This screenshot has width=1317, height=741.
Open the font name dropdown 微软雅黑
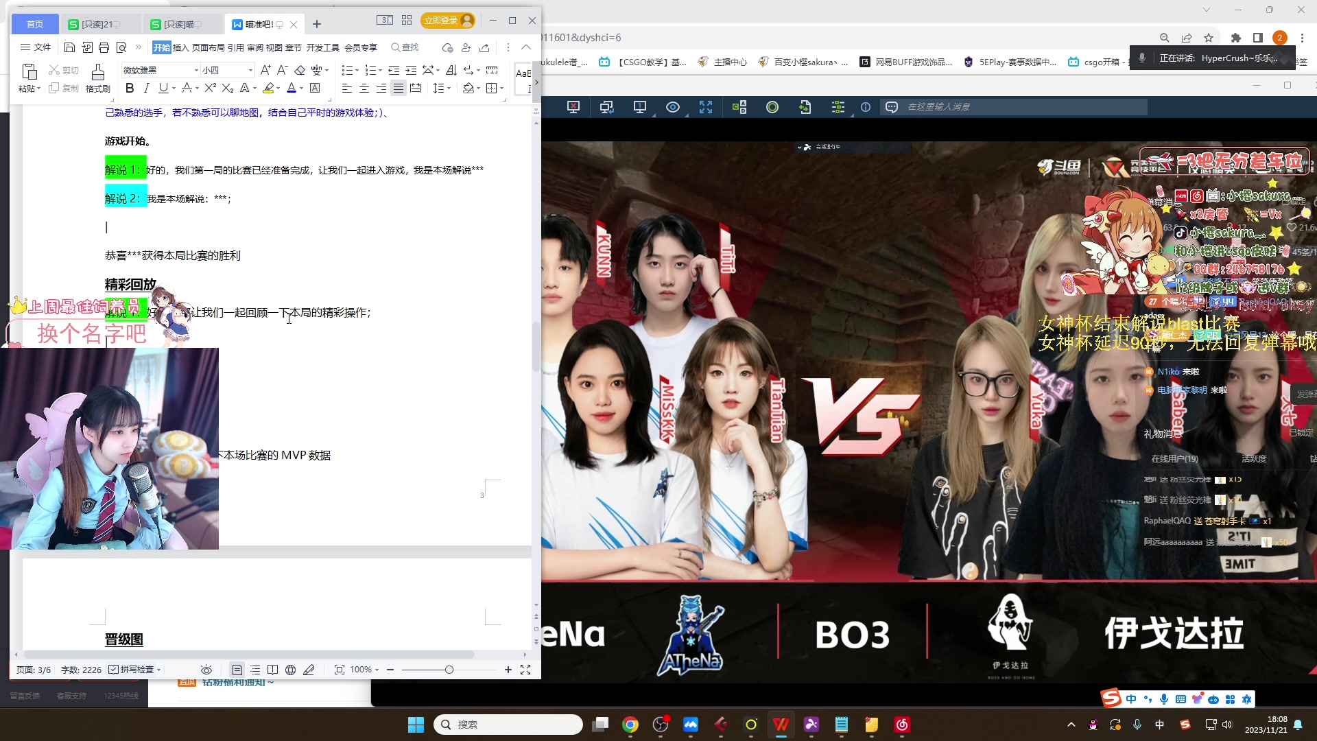click(x=196, y=70)
